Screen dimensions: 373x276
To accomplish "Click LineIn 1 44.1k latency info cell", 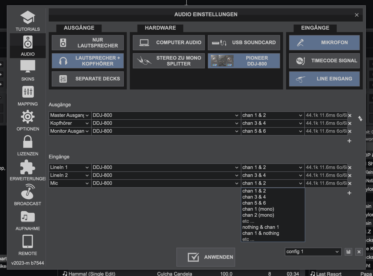I will (x=326, y=168).
